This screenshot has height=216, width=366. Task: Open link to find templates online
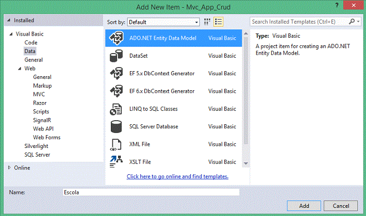pyautogui.click(x=177, y=176)
